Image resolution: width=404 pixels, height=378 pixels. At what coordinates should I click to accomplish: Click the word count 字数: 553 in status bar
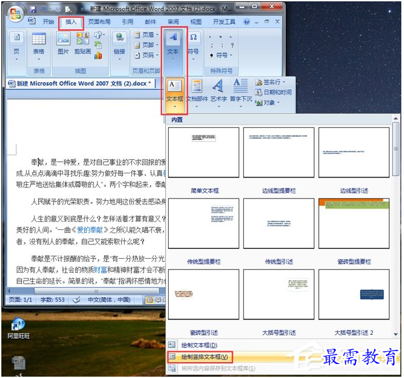click(53, 300)
